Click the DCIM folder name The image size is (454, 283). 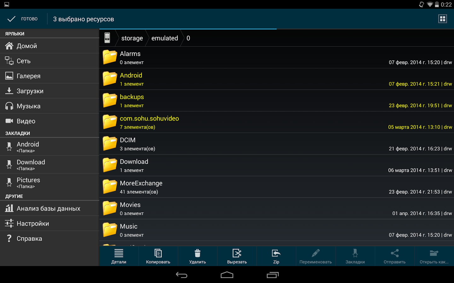coord(128,140)
